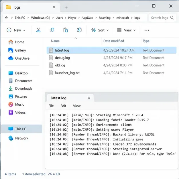The image size is (179, 179).
Task: Go to Users in breadcrumb
Action: click(x=59, y=18)
